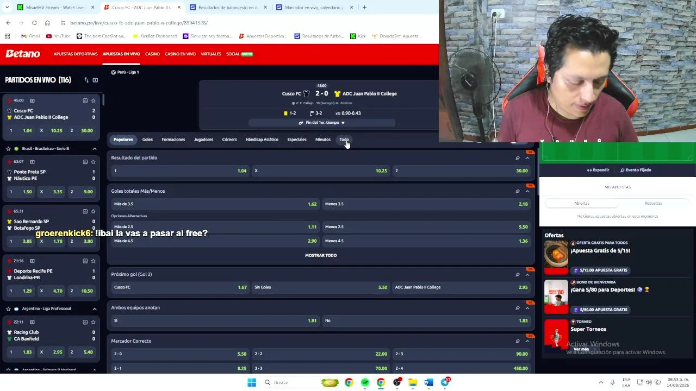This screenshot has width=696, height=391.
Task: Favorite the Brasil Brasileirao Serie B league
Action: point(8,148)
